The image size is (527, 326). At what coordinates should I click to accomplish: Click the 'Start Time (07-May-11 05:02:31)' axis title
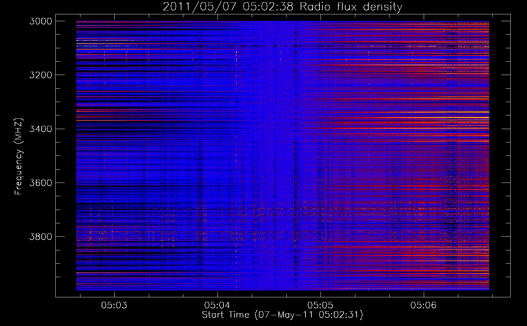click(x=282, y=315)
